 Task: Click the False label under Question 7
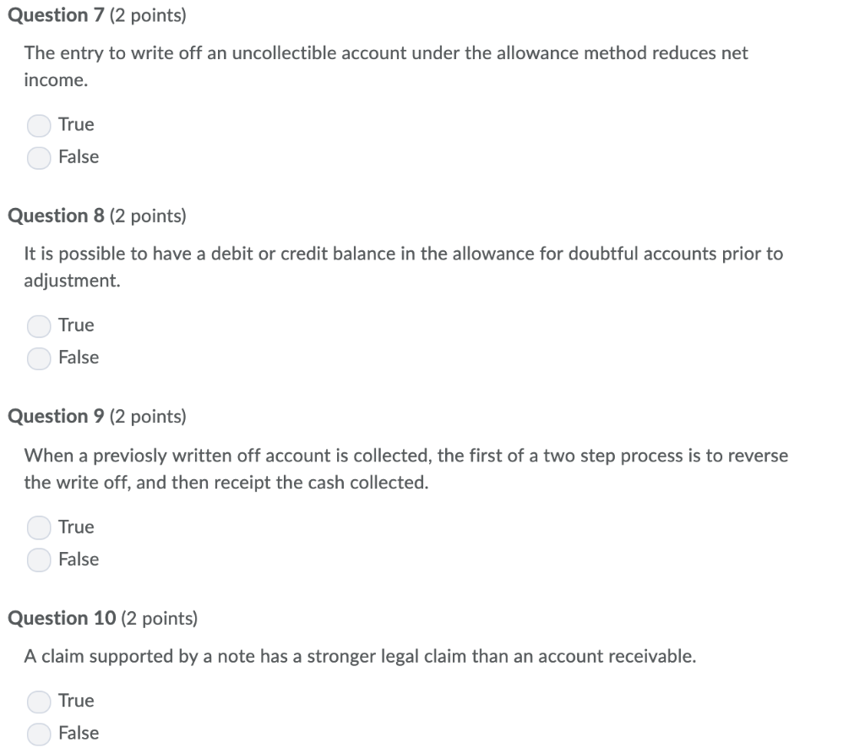click(x=79, y=157)
